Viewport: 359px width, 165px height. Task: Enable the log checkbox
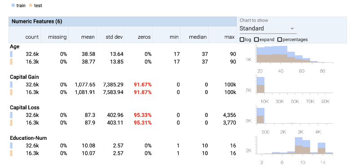coord(242,40)
